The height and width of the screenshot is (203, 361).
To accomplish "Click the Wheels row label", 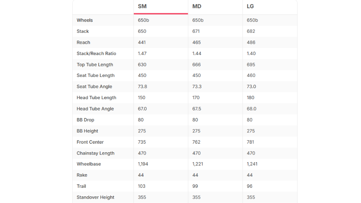I will (85, 20).
